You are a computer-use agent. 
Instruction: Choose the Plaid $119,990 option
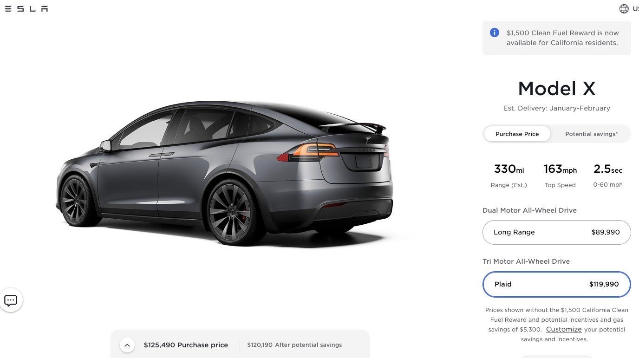(556, 284)
